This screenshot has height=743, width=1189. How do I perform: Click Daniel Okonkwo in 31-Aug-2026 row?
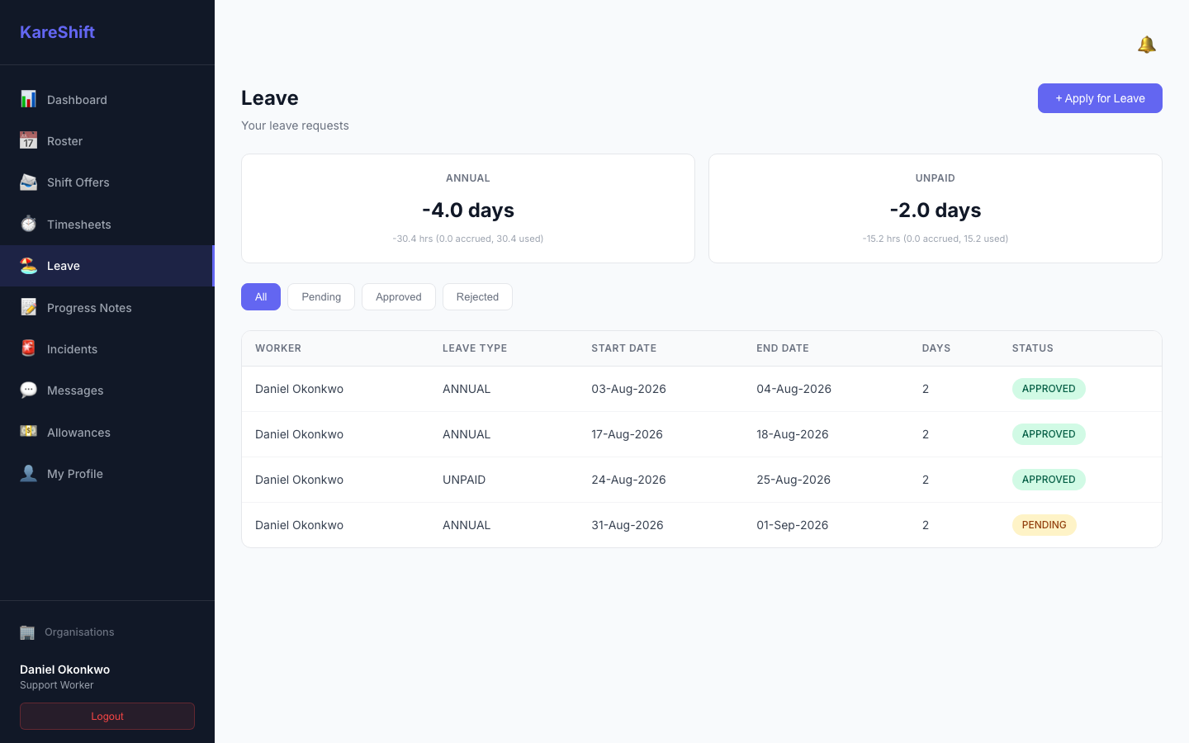(x=299, y=525)
